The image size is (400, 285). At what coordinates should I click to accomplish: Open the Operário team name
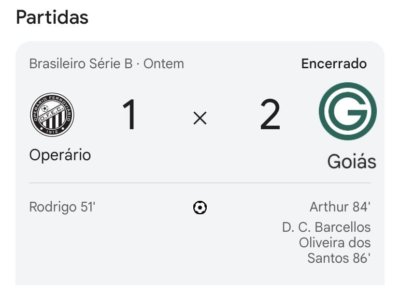tap(60, 155)
